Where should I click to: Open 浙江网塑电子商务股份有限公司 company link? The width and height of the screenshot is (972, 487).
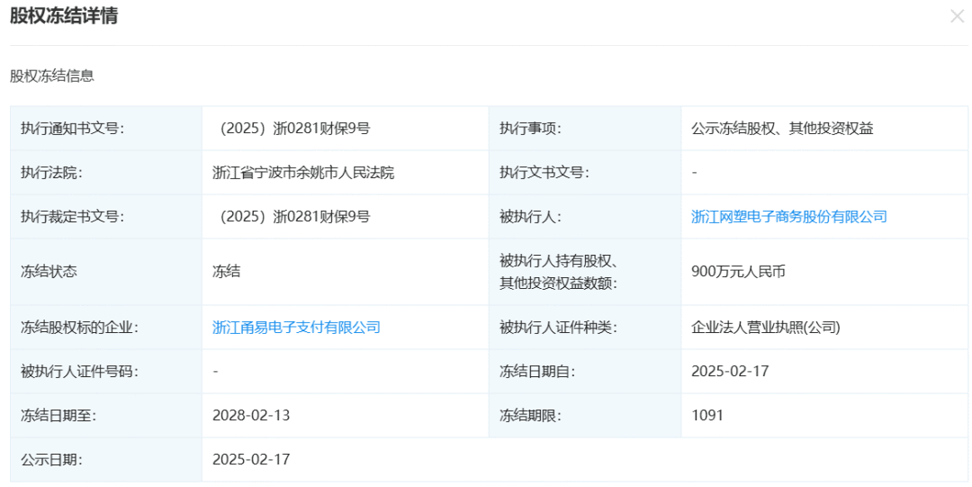click(x=789, y=217)
